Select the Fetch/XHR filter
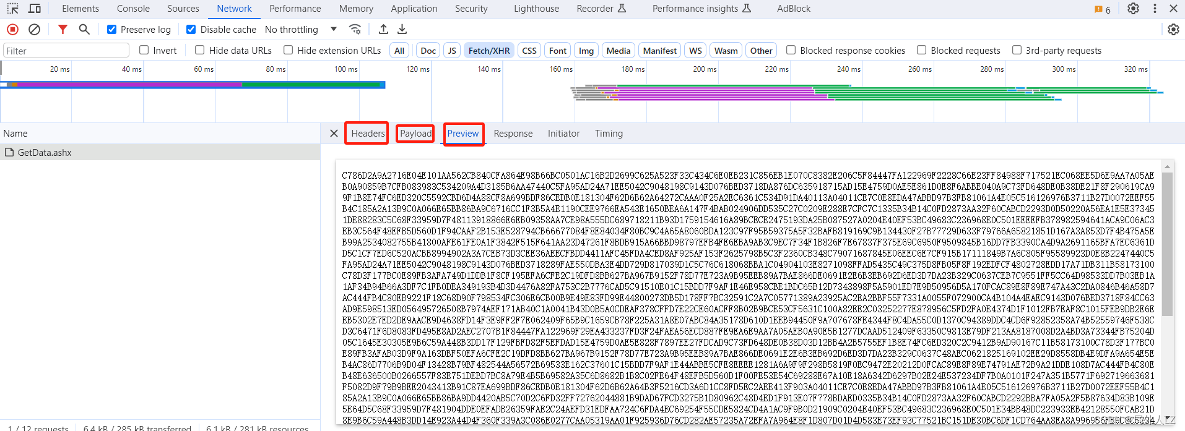Viewport: 1185px width, 431px height. 489,51
